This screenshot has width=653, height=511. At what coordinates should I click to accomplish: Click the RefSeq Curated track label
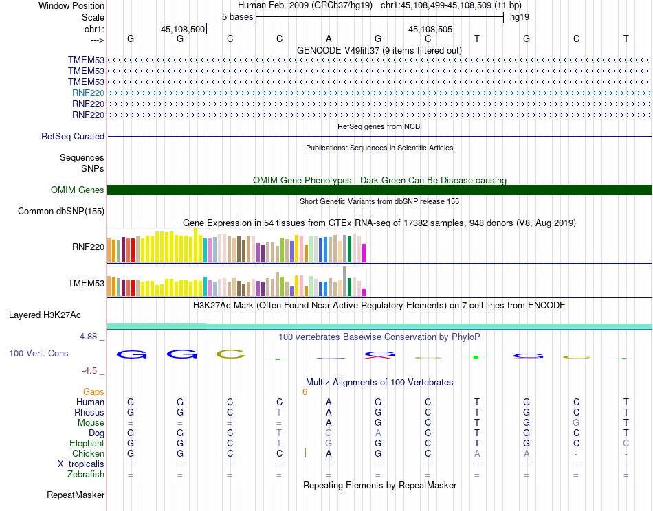(73, 137)
